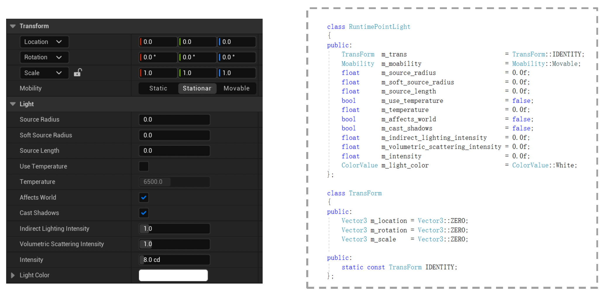606x297 pixels.
Task: Set Mobility to Static
Action: (158, 88)
